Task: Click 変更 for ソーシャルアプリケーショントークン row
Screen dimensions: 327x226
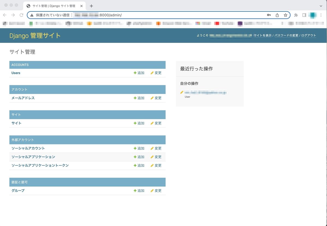Action: point(156,165)
